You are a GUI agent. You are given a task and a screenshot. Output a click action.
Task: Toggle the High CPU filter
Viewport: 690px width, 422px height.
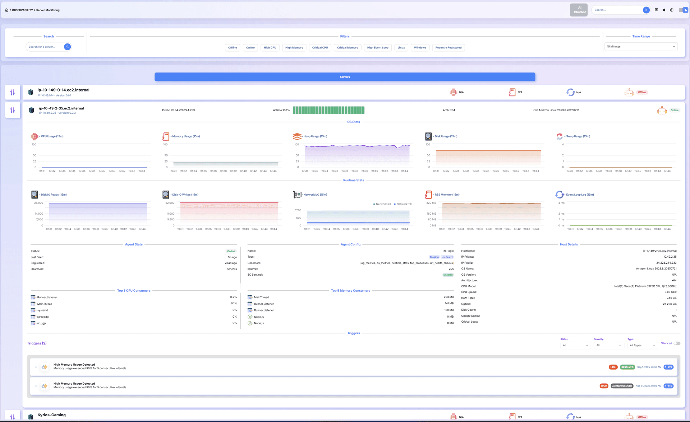[x=270, y=48]
